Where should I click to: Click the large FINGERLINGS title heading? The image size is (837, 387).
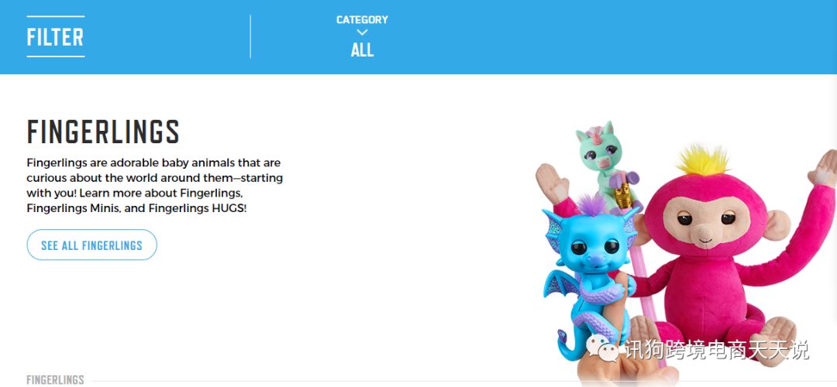point(103,132)
